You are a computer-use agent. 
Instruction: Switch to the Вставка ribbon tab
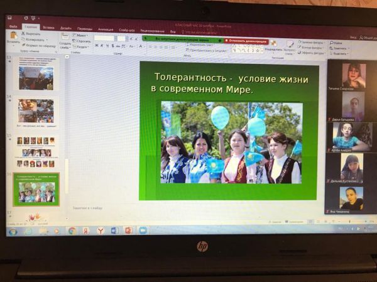[x=48, y=28]
